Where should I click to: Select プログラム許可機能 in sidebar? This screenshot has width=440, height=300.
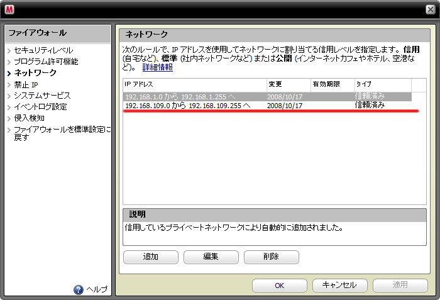[46, 62]
